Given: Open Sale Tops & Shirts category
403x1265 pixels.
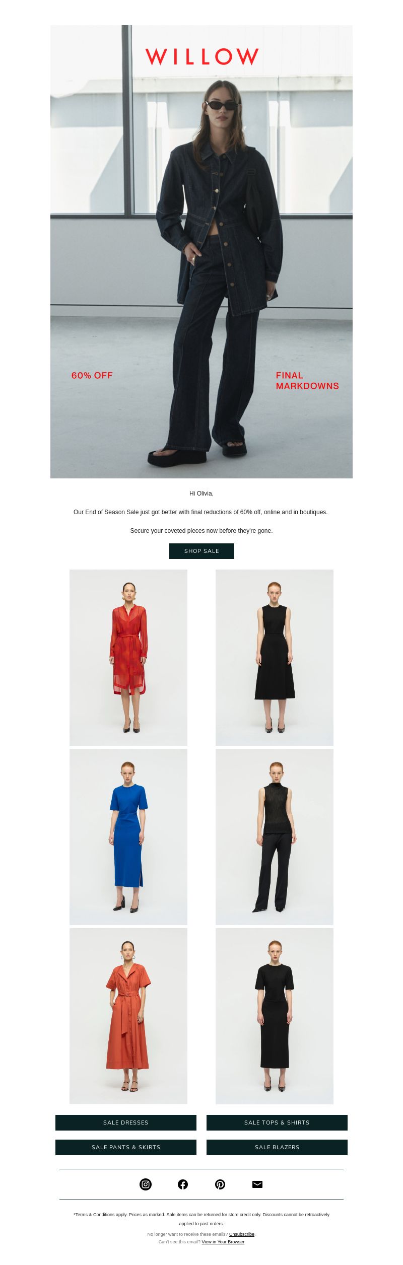Looking at the screenshot, I should 277,1122.
